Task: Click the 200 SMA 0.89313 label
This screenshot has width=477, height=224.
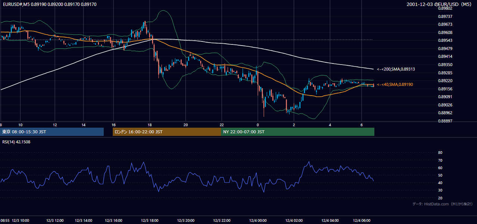Action: (x=396, y=69)
